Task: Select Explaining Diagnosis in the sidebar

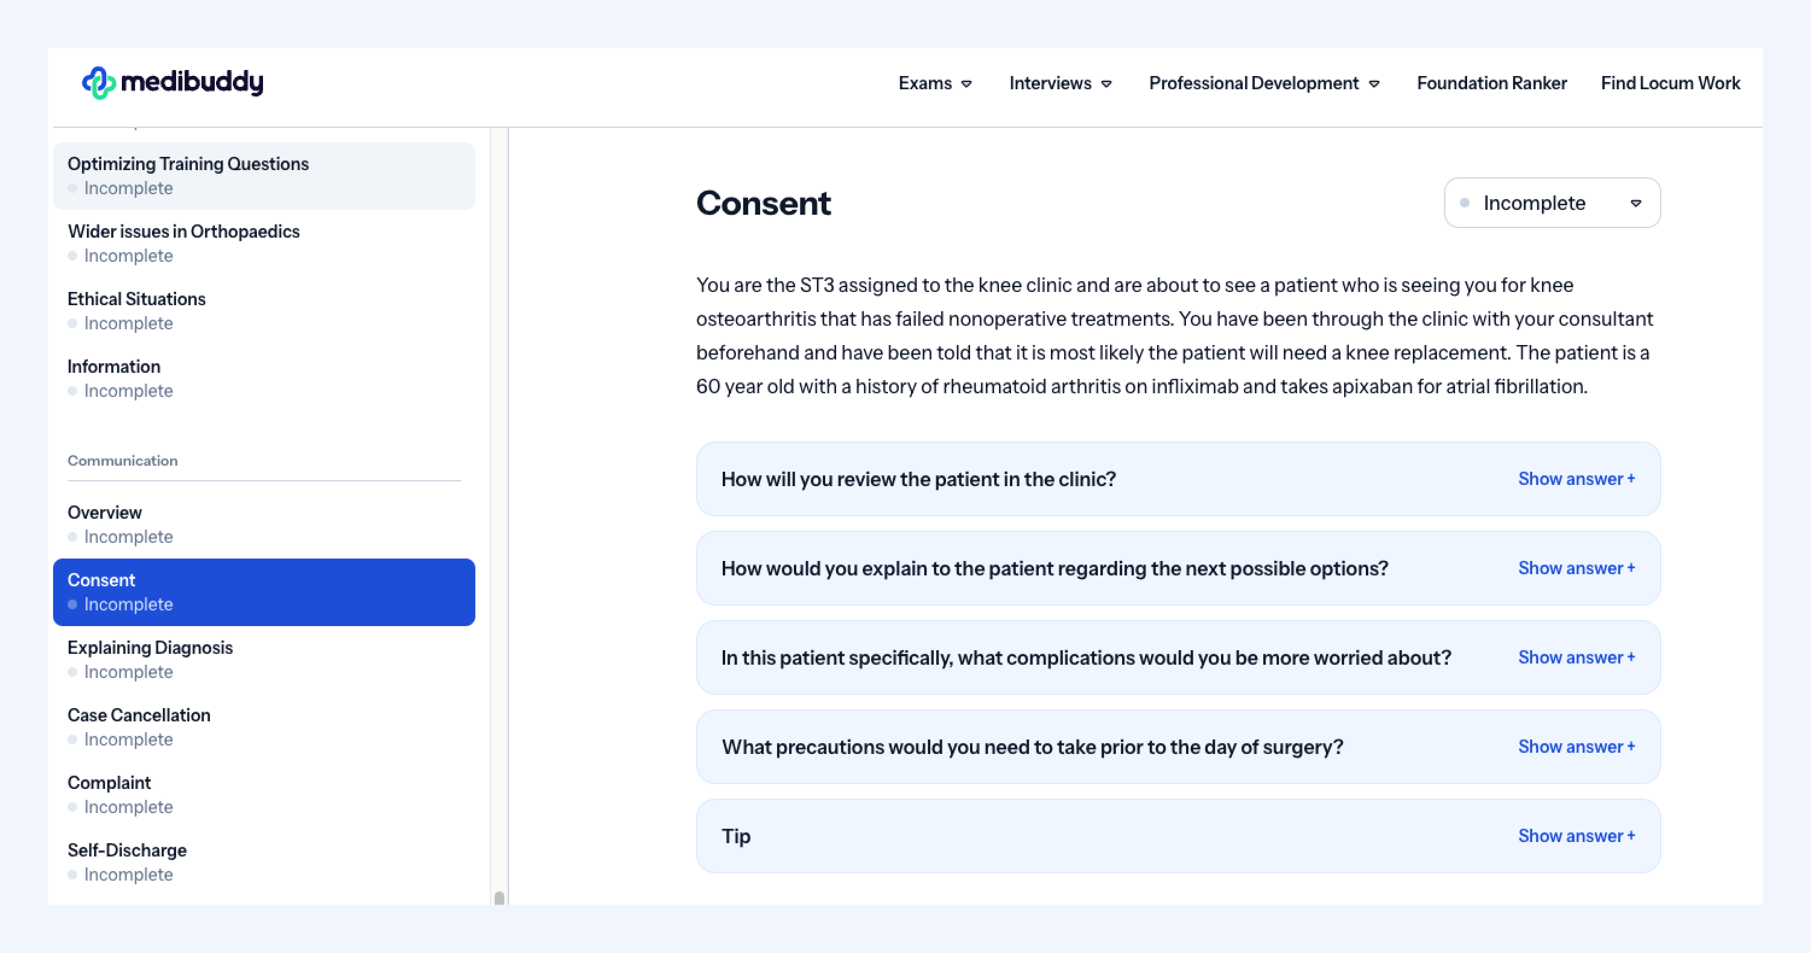Action: click(x=264, y=659)
